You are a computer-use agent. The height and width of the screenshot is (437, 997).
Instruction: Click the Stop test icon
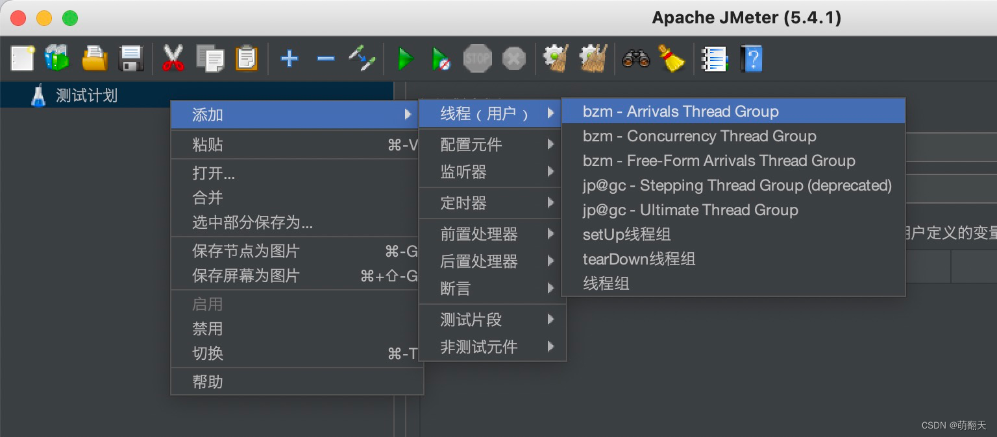tap(478, 58)
